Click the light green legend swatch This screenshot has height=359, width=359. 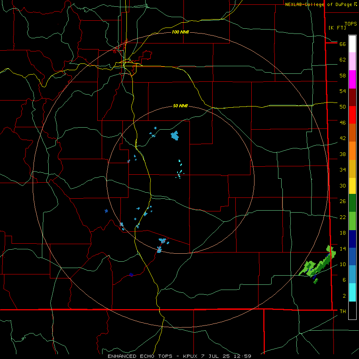pyautogui.click(x=352, y=221)
